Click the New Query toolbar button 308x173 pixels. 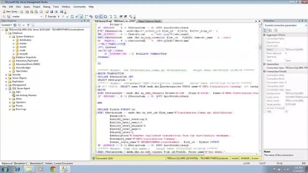click(10, 12)
